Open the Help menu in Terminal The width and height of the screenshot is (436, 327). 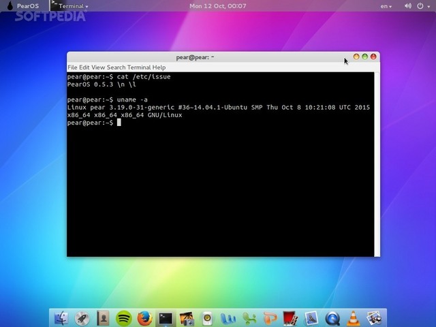click(159, 67)
